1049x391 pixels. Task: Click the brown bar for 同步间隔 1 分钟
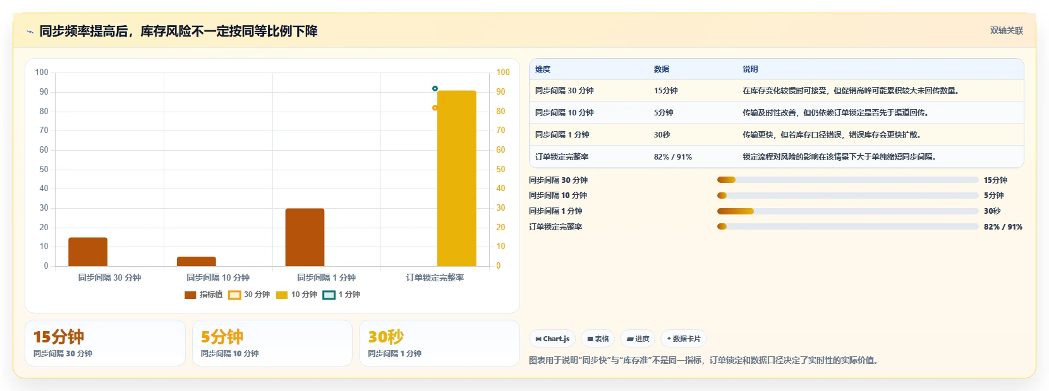coord(305,237)
